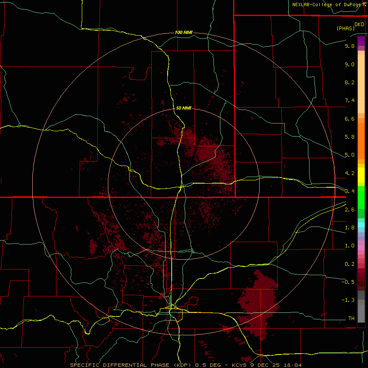Image resolution: width=368 pixels, height=368 pixels.
Task: Click the 2.6 color scale value
Action: pos(350,210)
